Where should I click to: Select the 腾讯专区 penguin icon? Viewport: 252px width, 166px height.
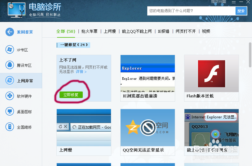click(10, 65)
